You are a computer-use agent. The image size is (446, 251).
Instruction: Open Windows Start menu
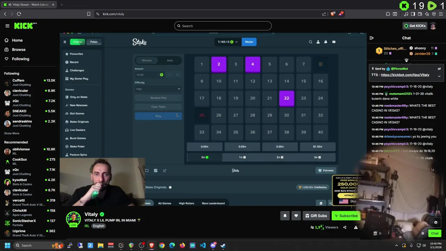tap(7, 245)
